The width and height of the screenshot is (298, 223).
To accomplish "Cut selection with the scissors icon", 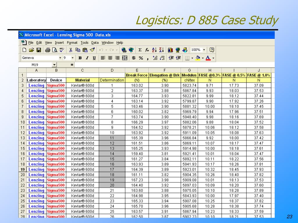I will pos(71,50).
